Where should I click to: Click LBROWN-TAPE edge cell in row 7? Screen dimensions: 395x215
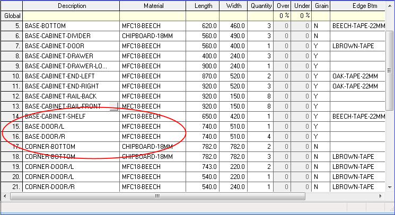pyautogui.click(x=358, y=46)
